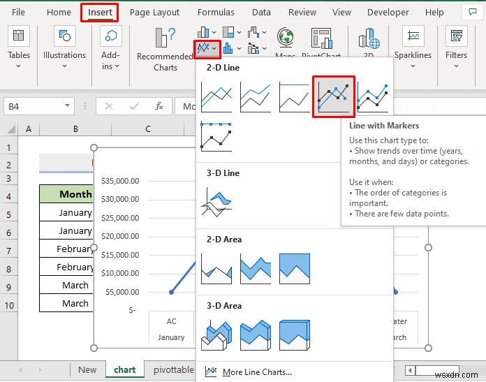Open the Column chart dropdown arrow
Screen dimensions: 486x382
(x=214, y=32)
